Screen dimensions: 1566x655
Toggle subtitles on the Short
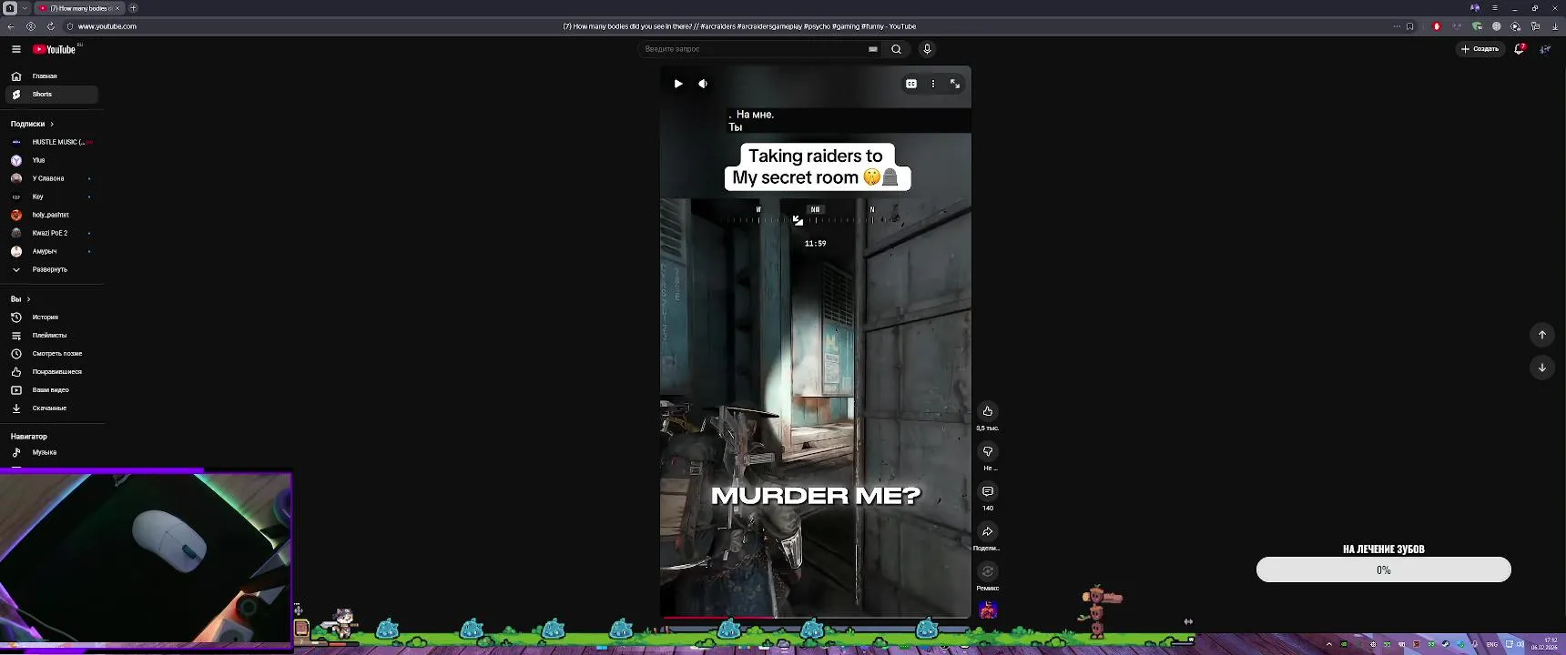point(910,84)
